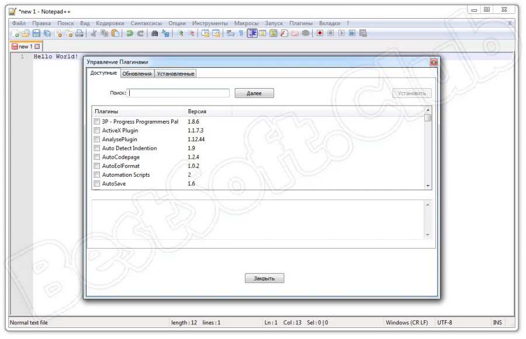Viewport: 526px width, 339px height.
Task: Click the Print toolbar icon
Action: pyautogui.click(x=79, y=33)
